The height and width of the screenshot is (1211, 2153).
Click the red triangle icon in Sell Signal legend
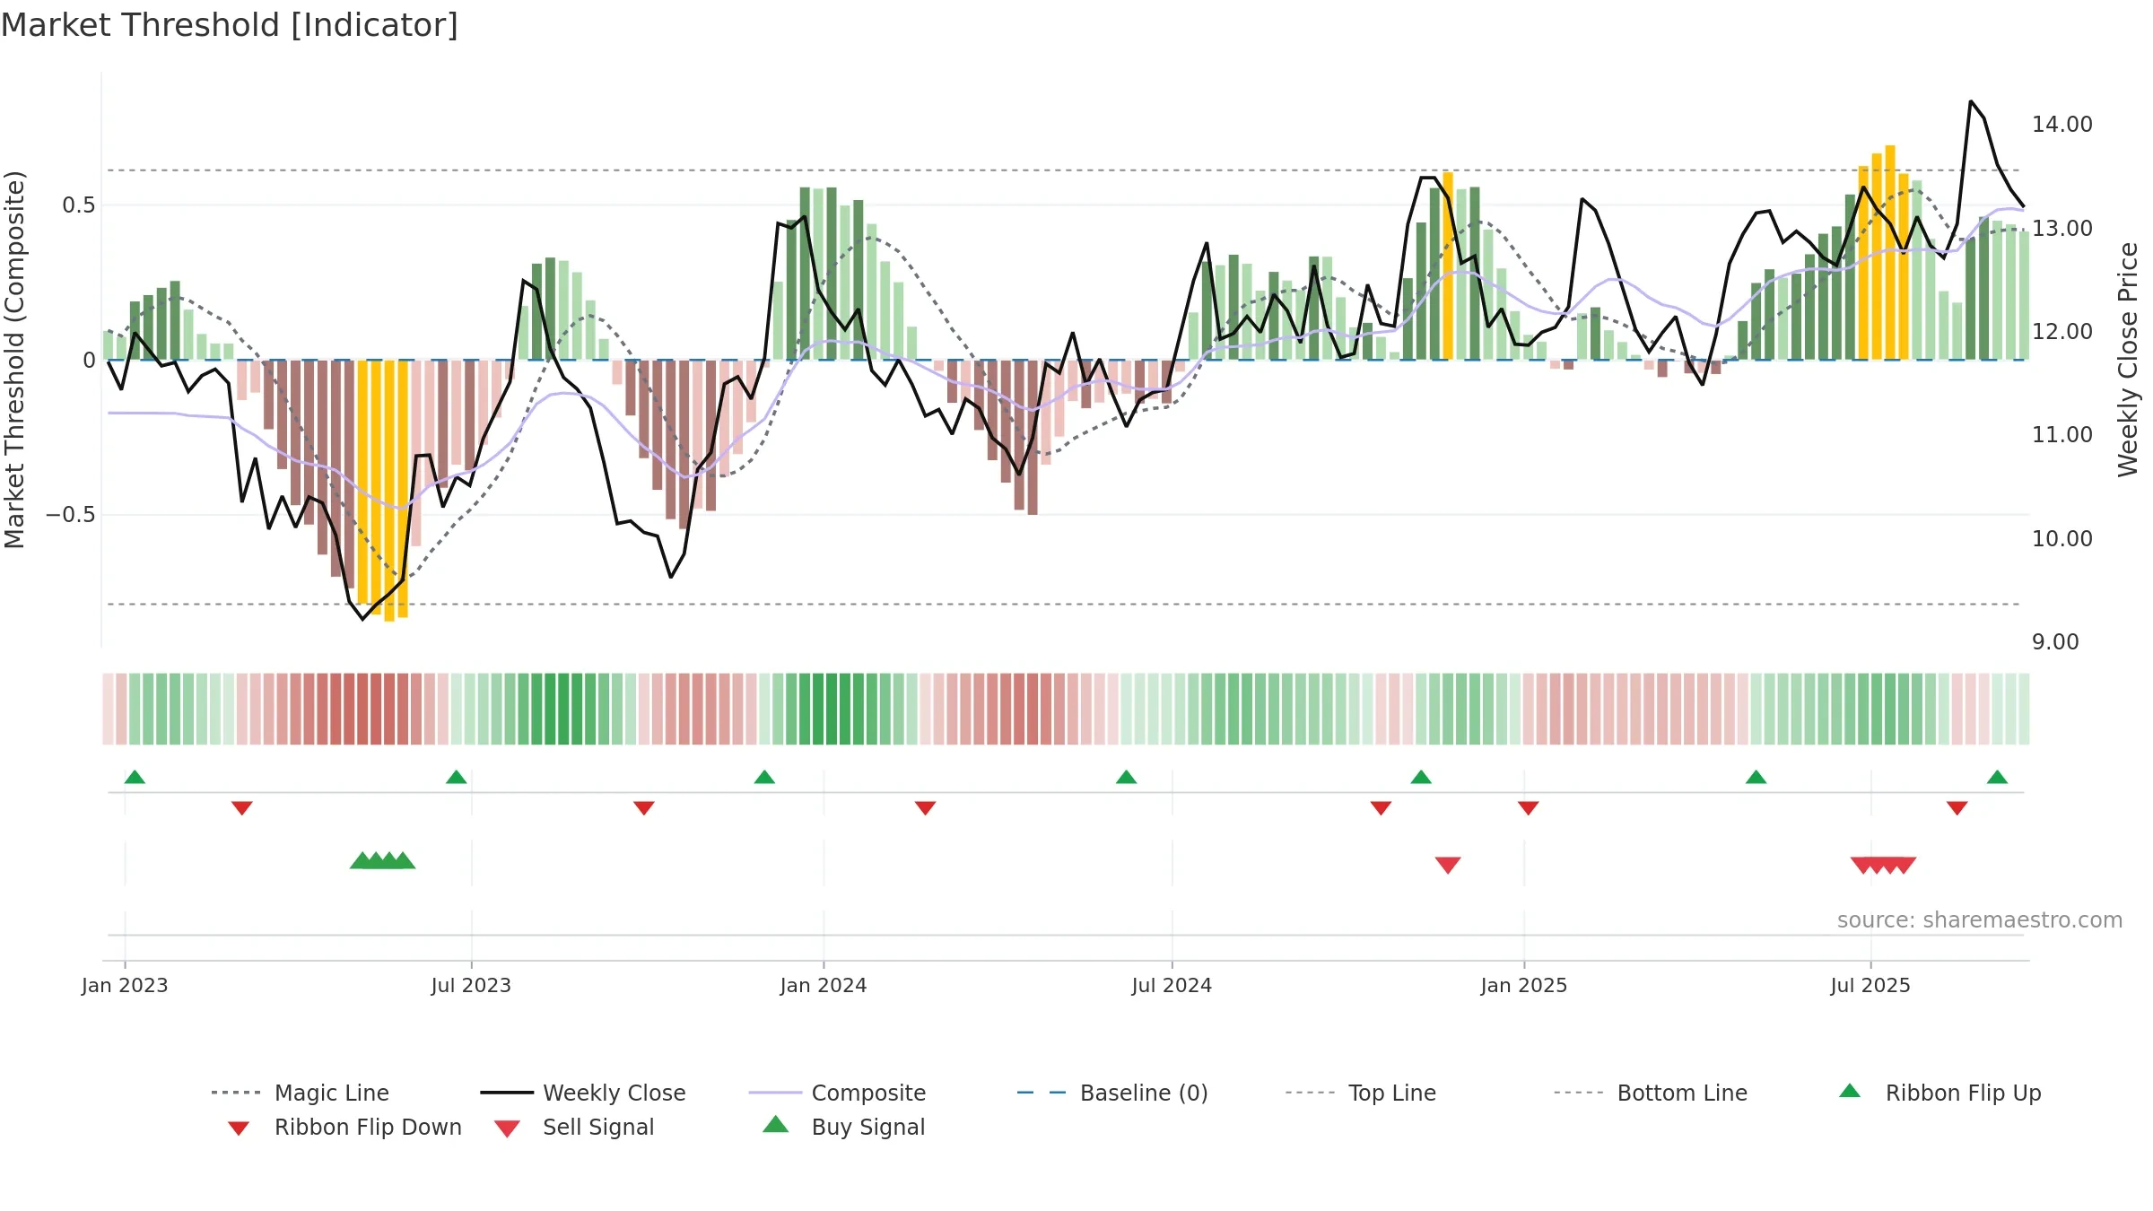(x=507, y=1128)
